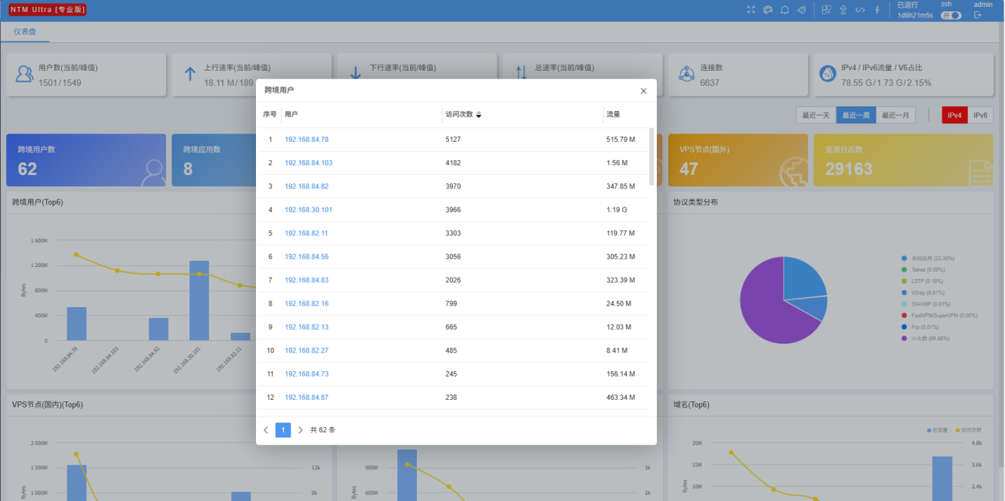Go to next page in dialog pagination
The height and width of the screenshot is (501, 1005).
tap(300, 430)
